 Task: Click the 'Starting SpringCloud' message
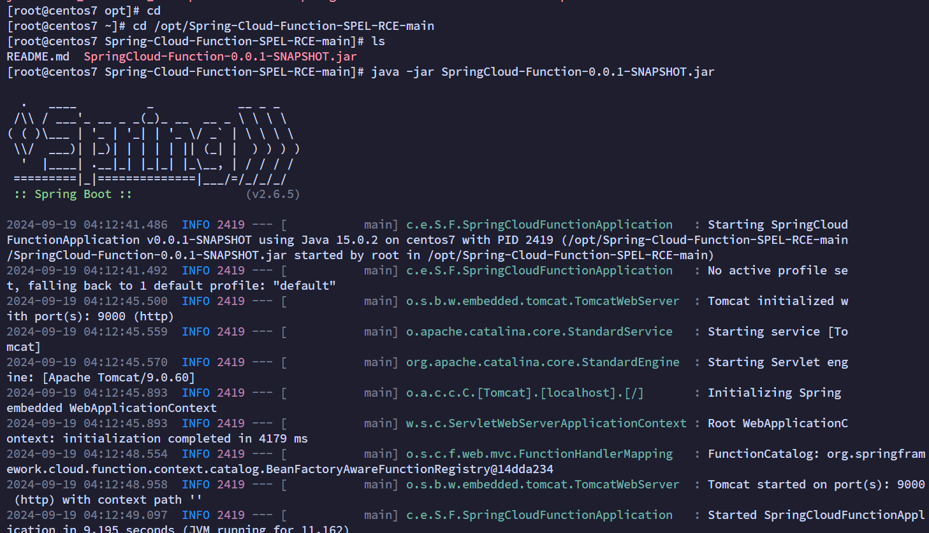pos(778,224)
